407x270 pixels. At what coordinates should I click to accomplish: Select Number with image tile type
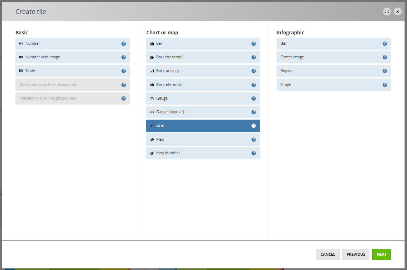(x=72, y=57)
